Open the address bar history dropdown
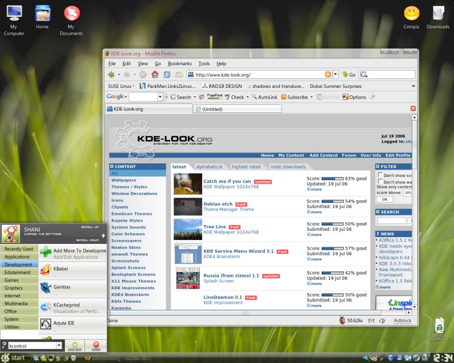This screenshot has height=363, width=454. pyautogui.click(x=335, y=74)
